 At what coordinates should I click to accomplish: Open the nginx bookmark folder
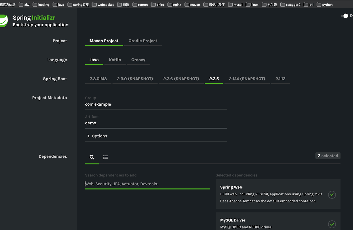point(174,5)
